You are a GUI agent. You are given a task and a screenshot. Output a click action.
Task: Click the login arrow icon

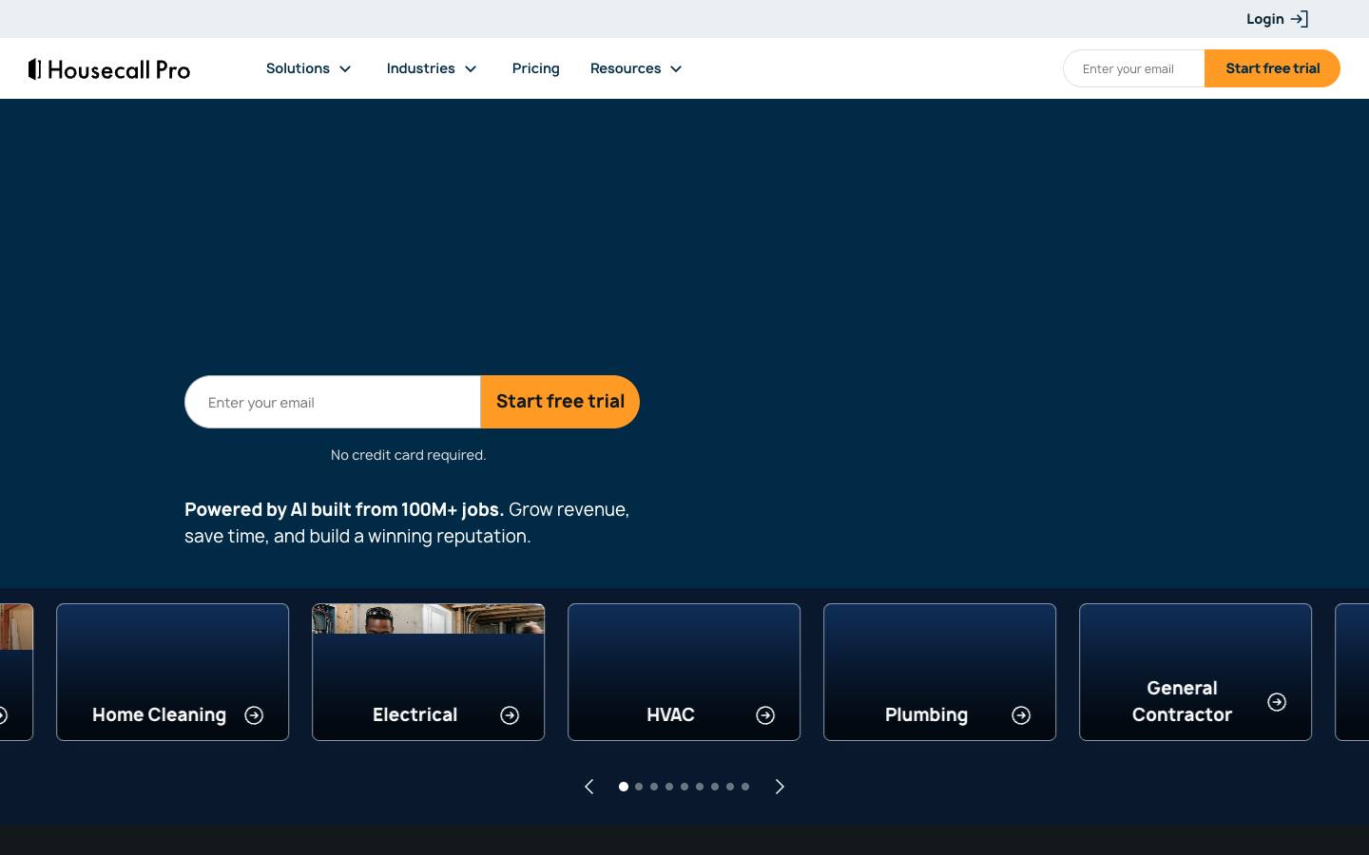(x=1300, y=19)
